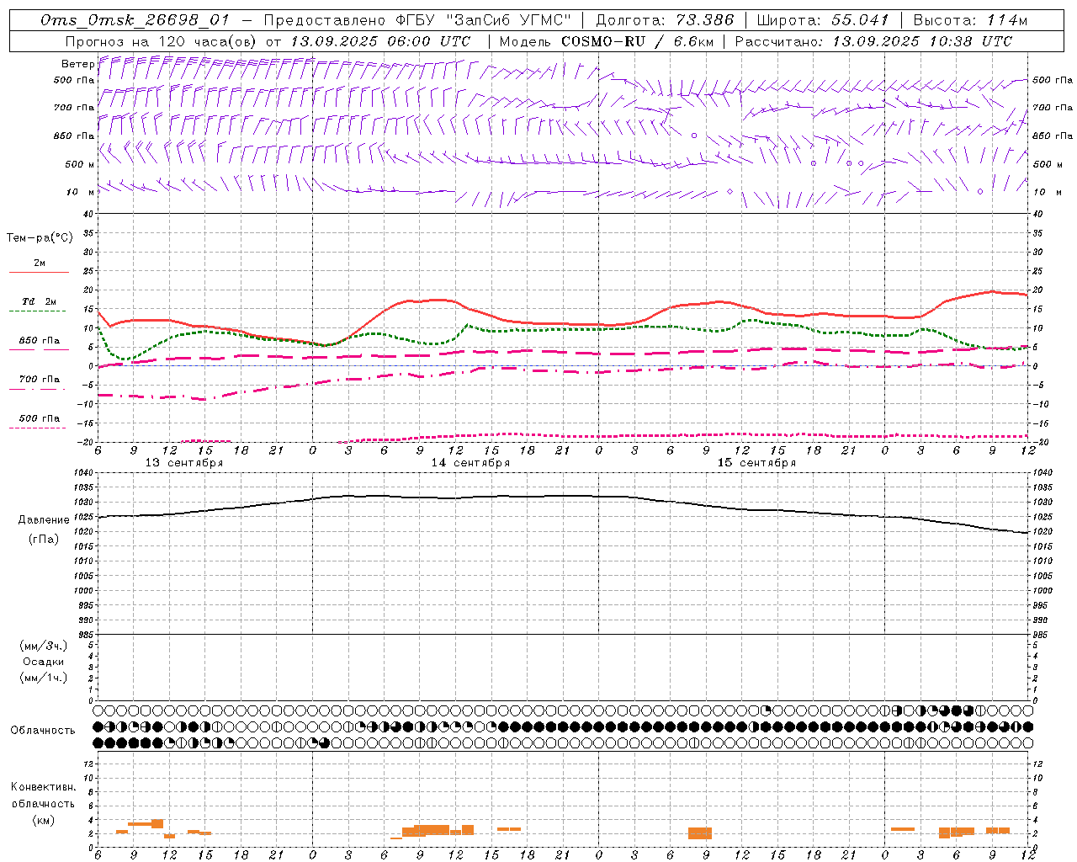
Task: Click the "(мм/1ч.)" precipitation unit label
Action: 44,678
